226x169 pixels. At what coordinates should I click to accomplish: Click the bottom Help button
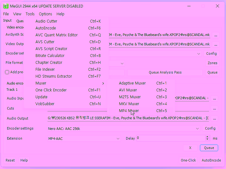pyautogui.click(x=24, y=160)
